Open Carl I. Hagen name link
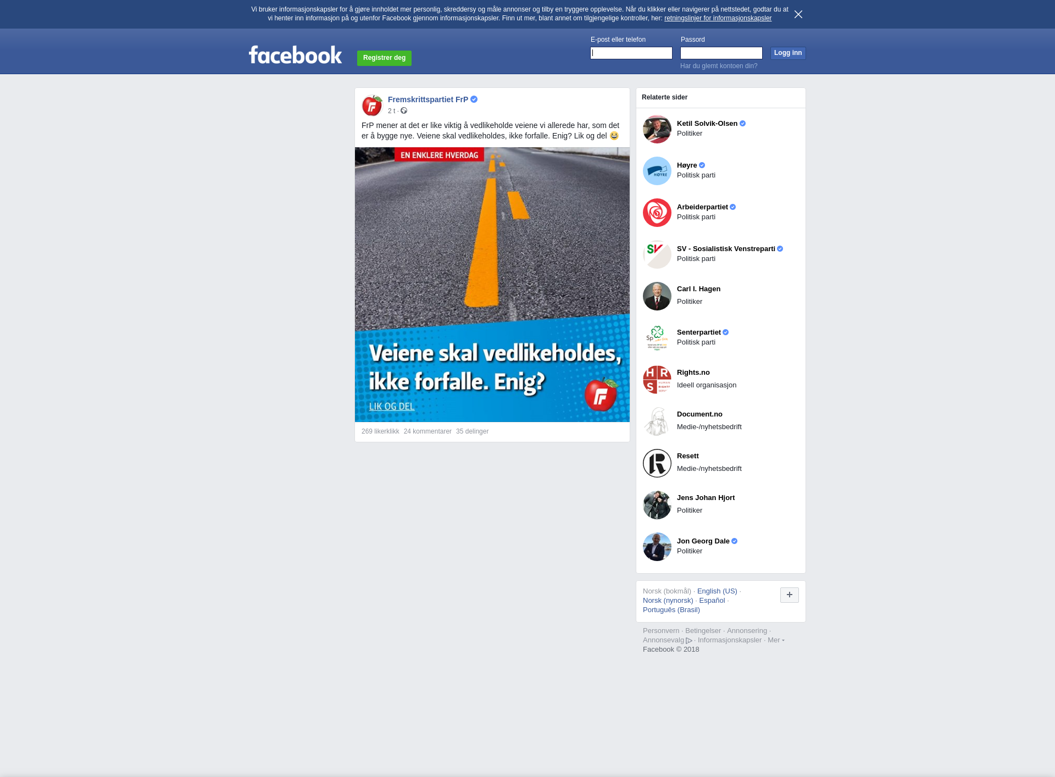This screenshot has width=1055, height=777. (x=698, y=289)
